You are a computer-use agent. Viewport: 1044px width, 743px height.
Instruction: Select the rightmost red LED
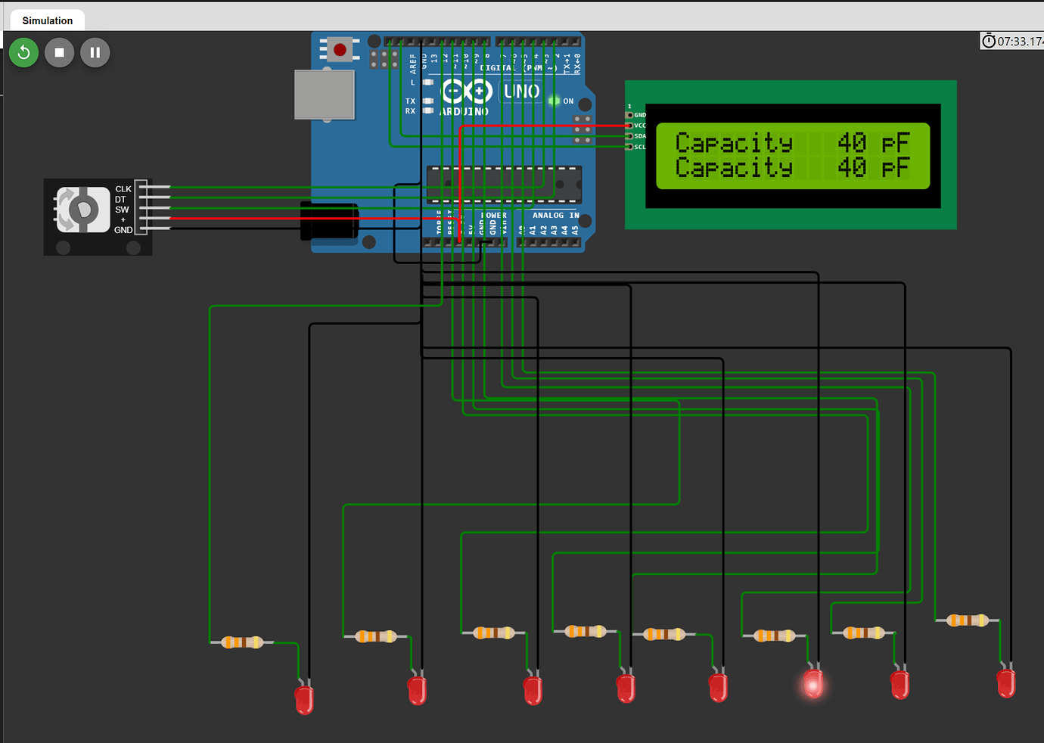click(x=1006, y=685)
